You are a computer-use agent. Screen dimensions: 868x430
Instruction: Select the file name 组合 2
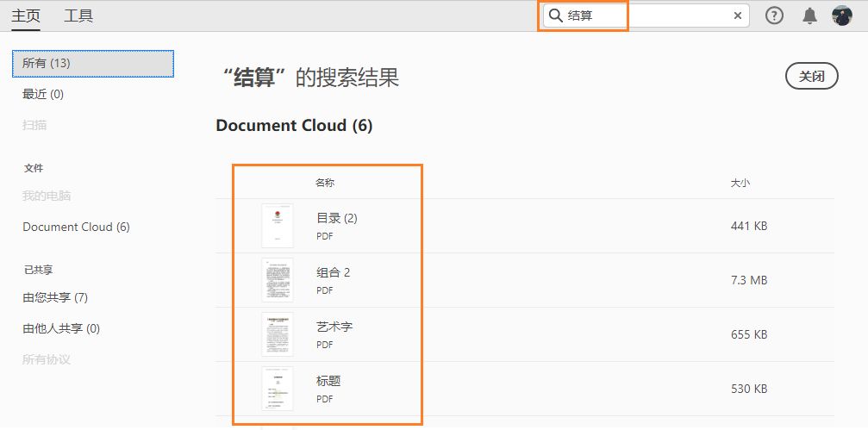pyautogui.click(x=334, y=273)
